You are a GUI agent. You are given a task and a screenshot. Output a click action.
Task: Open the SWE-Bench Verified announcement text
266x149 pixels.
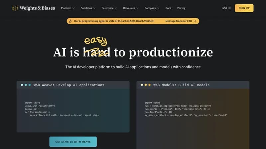(114, 21)
